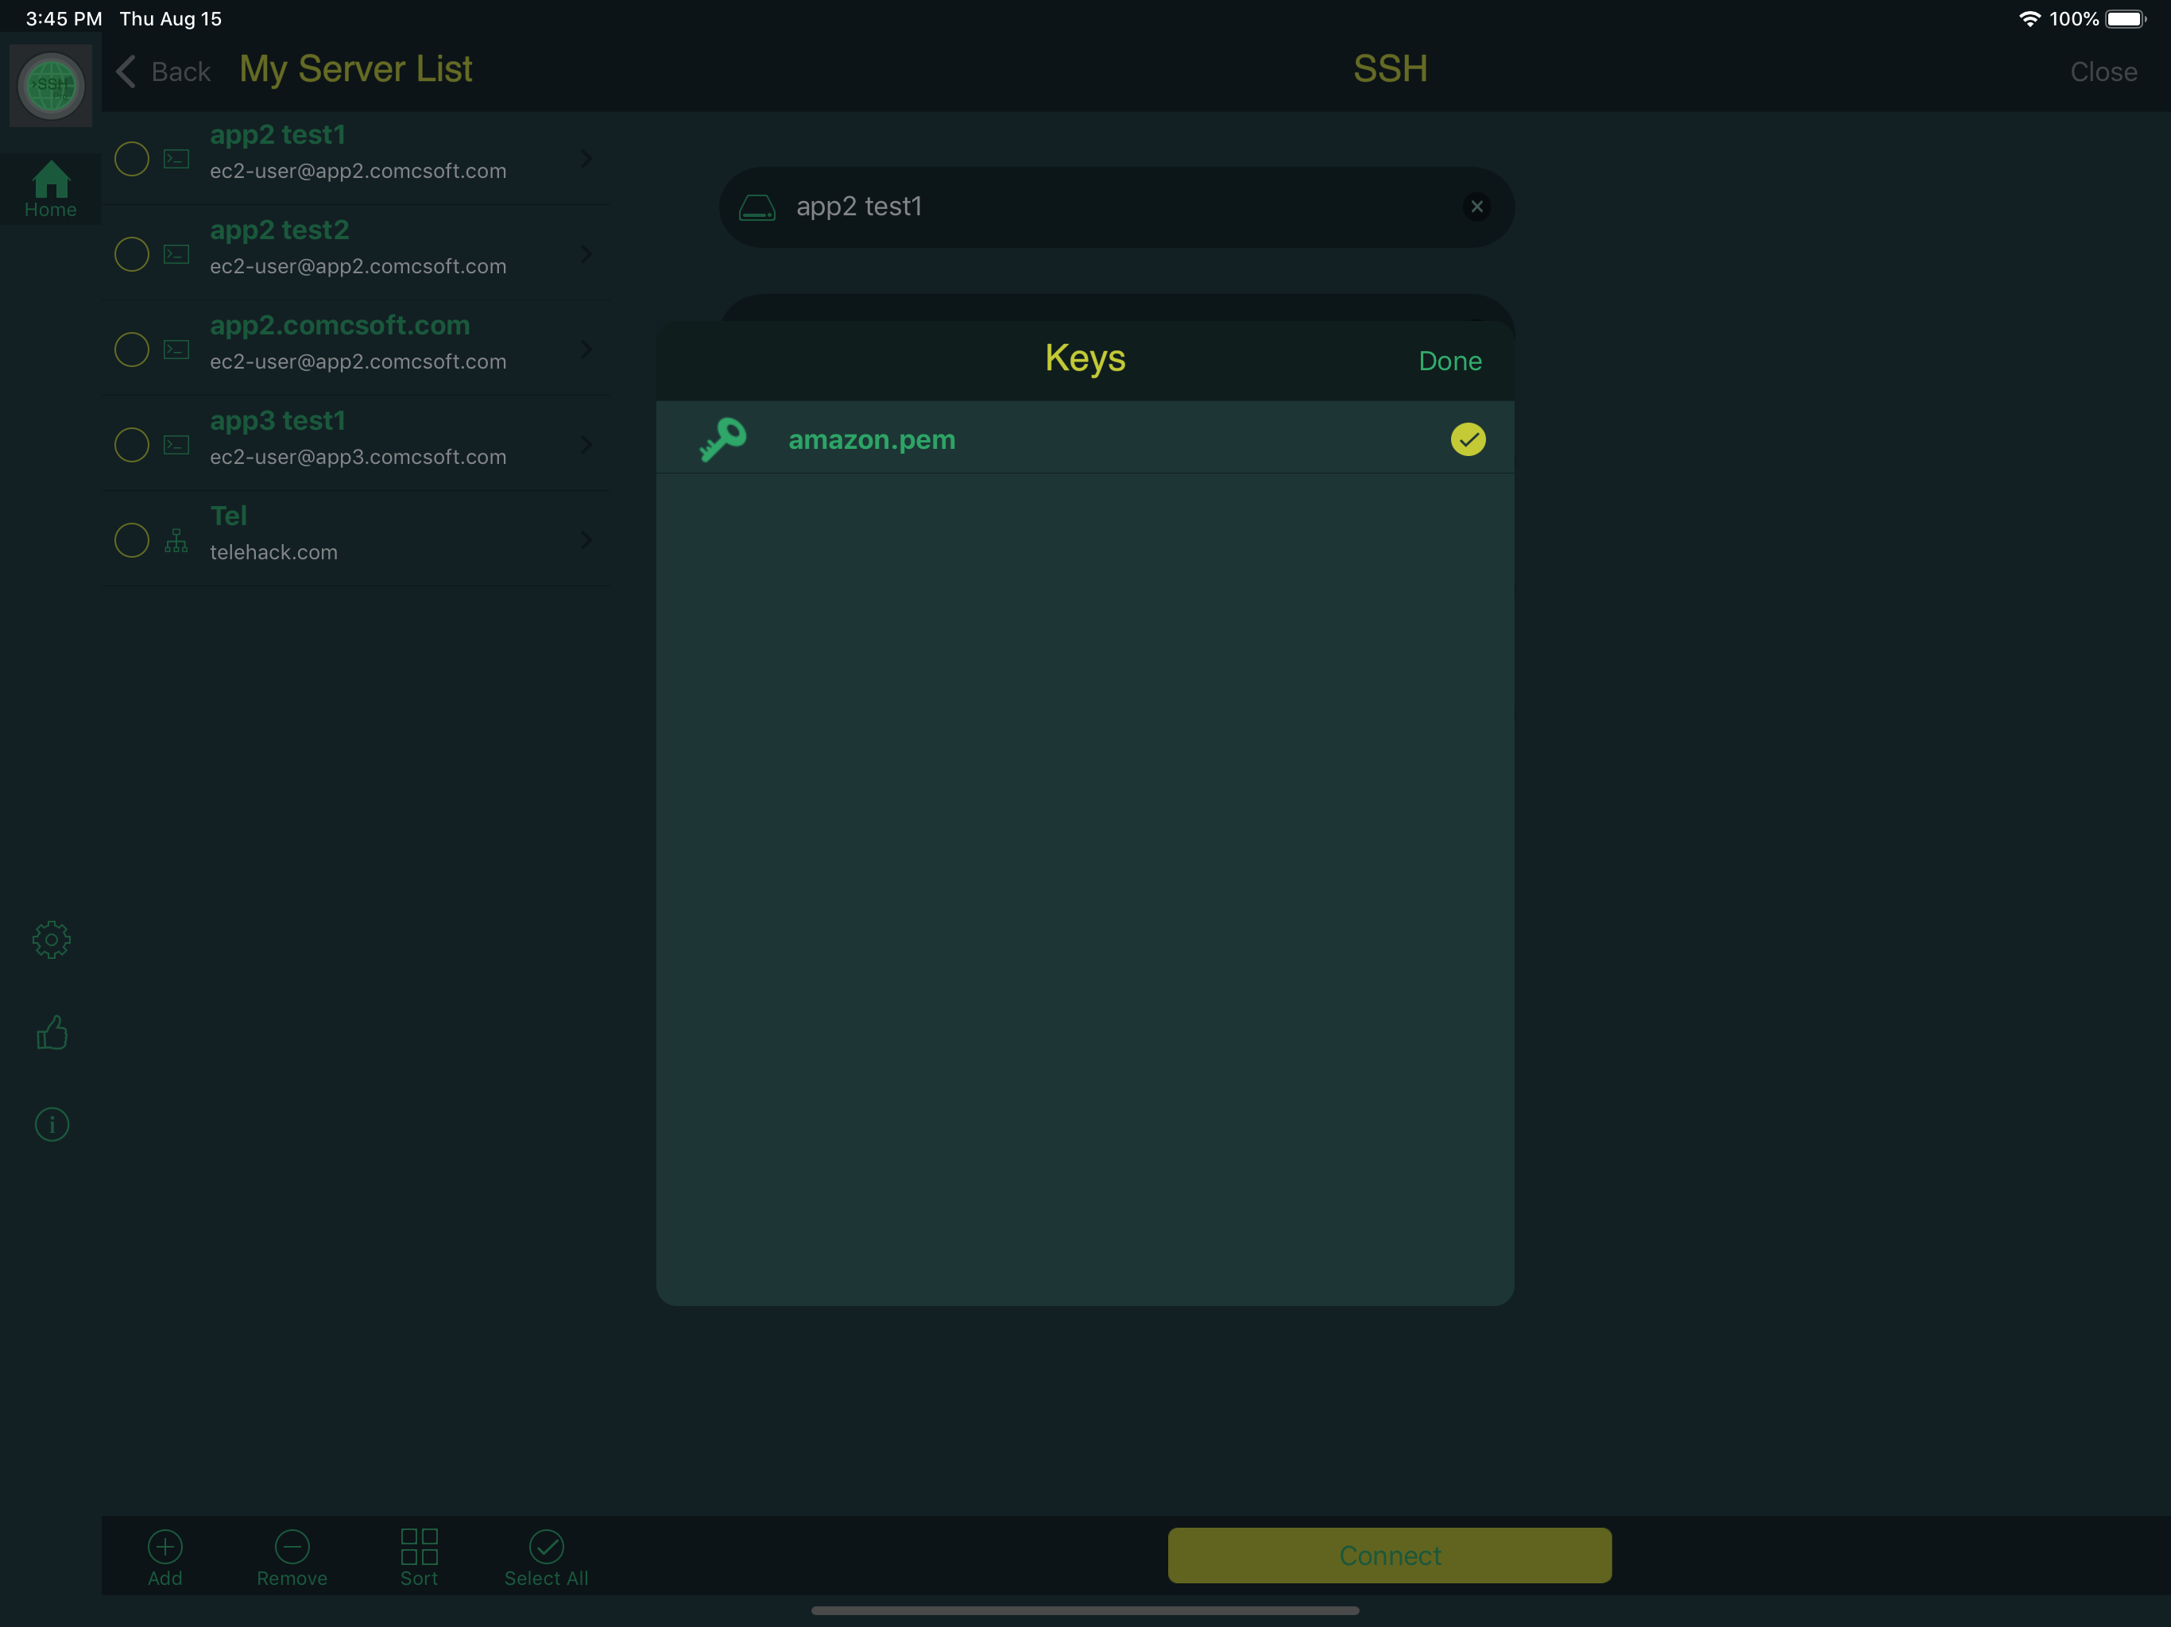Image resolution: width=2171 pixels, height=1627 pixels.
Task: Go Back from My Server List
Action: (x=164, y=71)
